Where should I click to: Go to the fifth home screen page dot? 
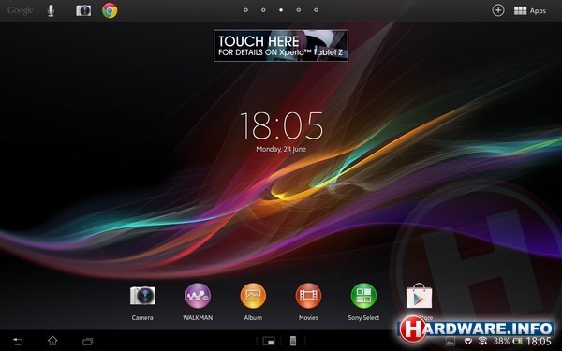[317, 10]
